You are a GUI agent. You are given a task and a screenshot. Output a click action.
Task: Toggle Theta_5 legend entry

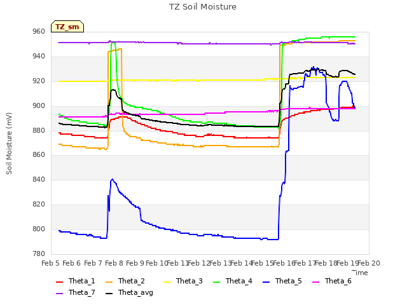(282, 281)
